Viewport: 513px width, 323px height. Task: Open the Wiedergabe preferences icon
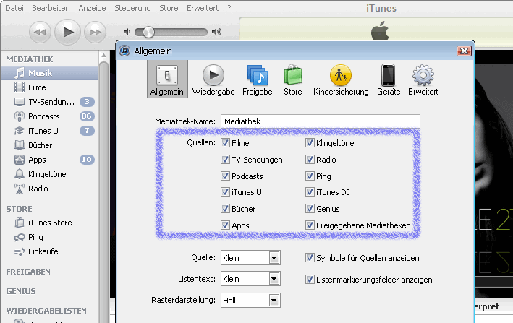pyautogui.click(x=213, y=75)
